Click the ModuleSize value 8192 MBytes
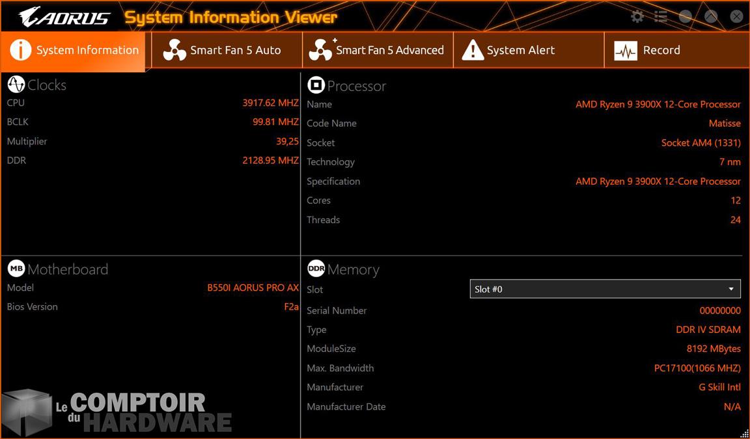Viewport: 750px width, 439px height. pos(714,349)
